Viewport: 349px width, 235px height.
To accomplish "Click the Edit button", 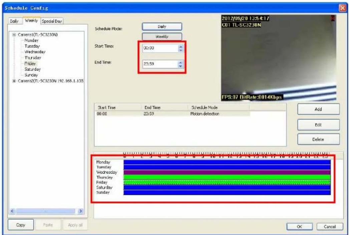I will 318,125.
